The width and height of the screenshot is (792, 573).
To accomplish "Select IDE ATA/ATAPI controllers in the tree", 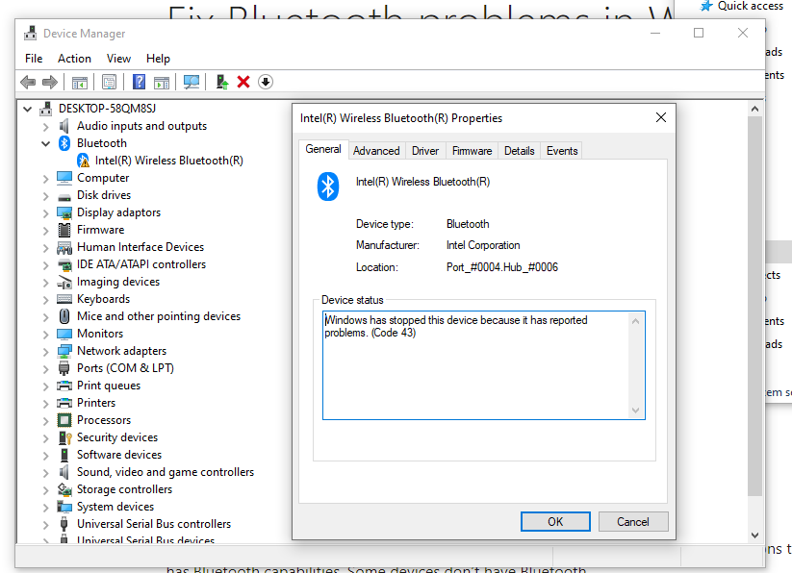I will coord(141,264).
